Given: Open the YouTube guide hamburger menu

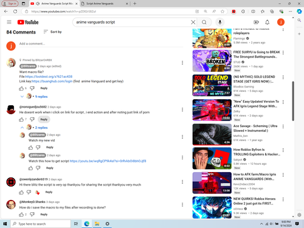Looking at the screenshot, I should coord(9,22).
